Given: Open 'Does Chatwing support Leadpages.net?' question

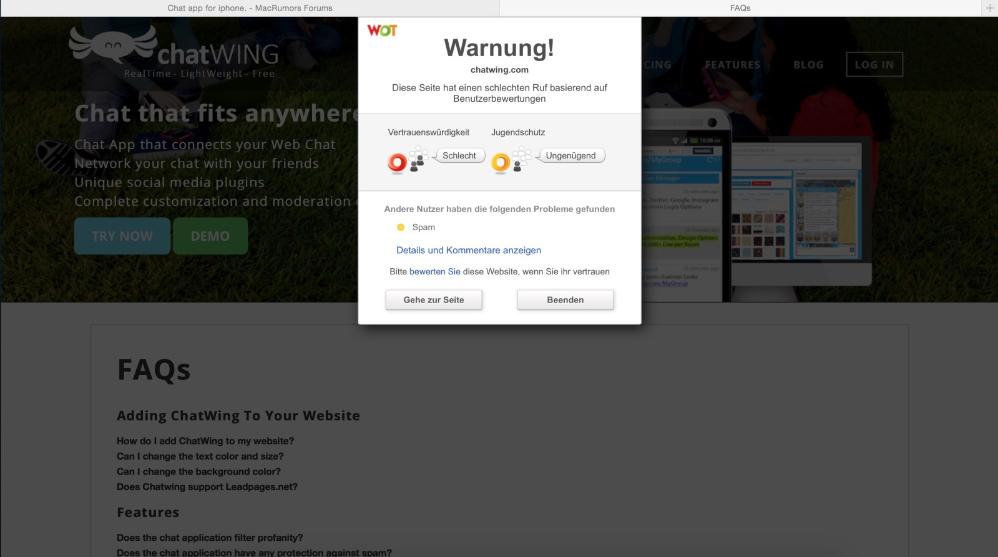Looking at the screenshot, I should [207, 487].
